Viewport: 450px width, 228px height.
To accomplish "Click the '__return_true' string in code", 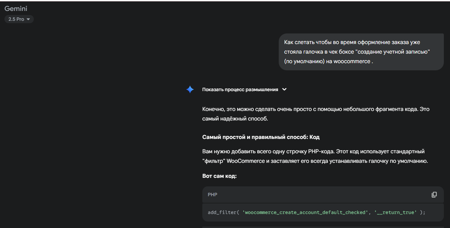I will click(396, 212).
